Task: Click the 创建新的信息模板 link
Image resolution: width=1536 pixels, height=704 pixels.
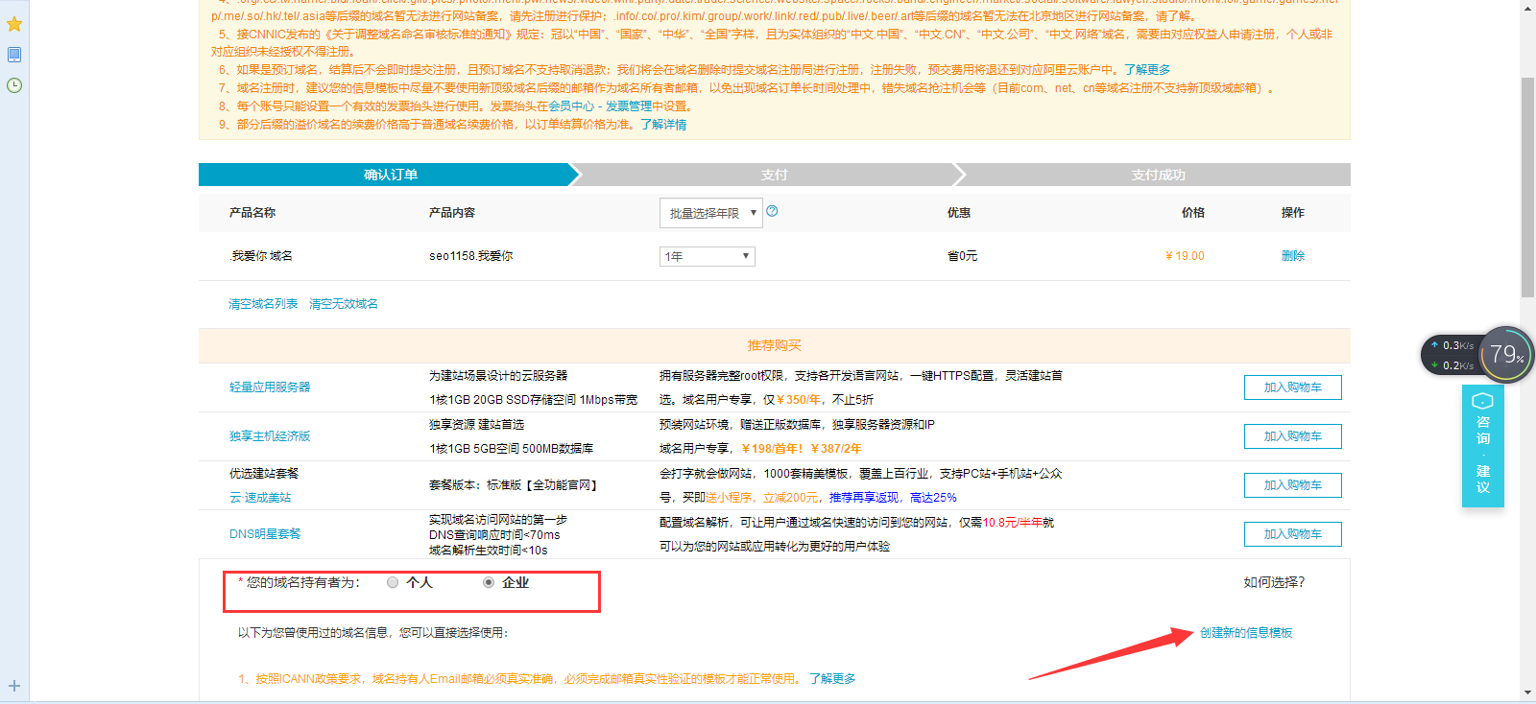Action: [1246, 633]
